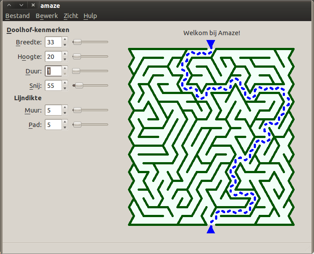The width and height of the screenshot is (314, 254).
Task: Decrease Muur thickness with the down arrow
Action: click(x=65, y=112)
